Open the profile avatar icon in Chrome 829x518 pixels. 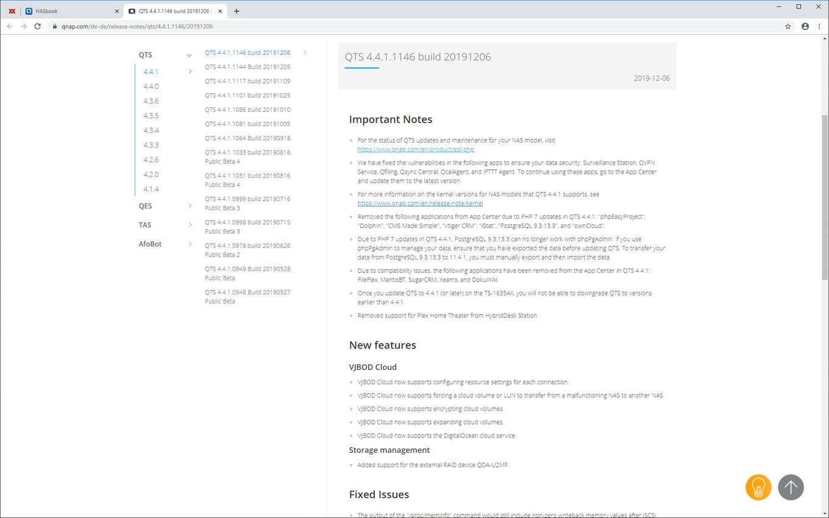click(x=805, y=26)
